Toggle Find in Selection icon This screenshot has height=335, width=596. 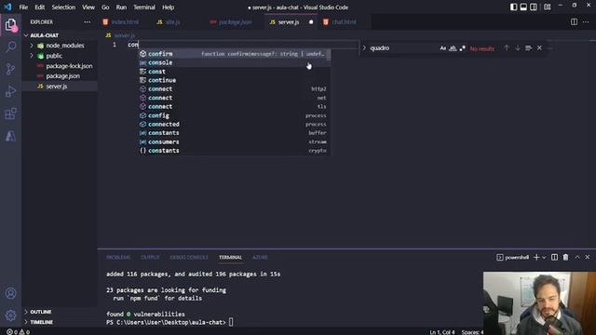pyautogui.click(x=528, y=47)
